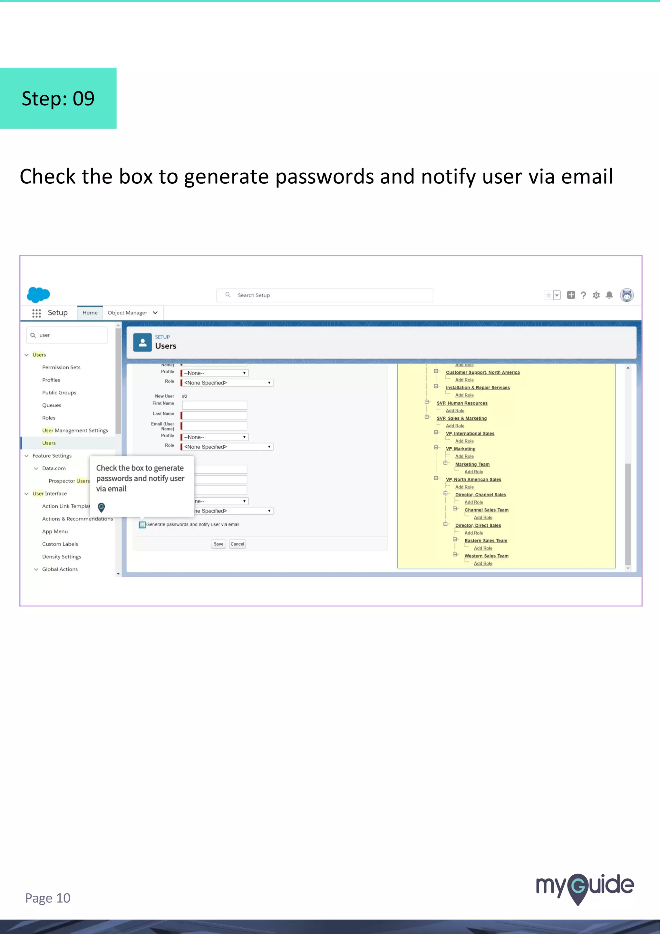This screenshot has width=660, height=934.
Task: Open the App Launcher grid icon
Action: coord(37,313)
